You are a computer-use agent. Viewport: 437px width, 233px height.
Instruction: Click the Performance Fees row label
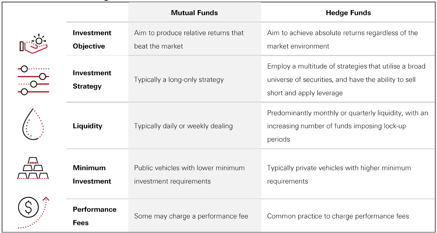[x=94, y=216]
